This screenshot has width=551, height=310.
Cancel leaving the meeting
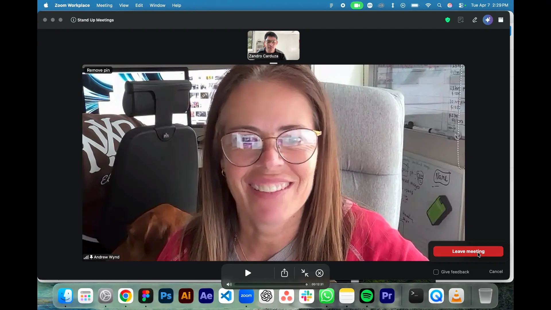pos(496,272)
